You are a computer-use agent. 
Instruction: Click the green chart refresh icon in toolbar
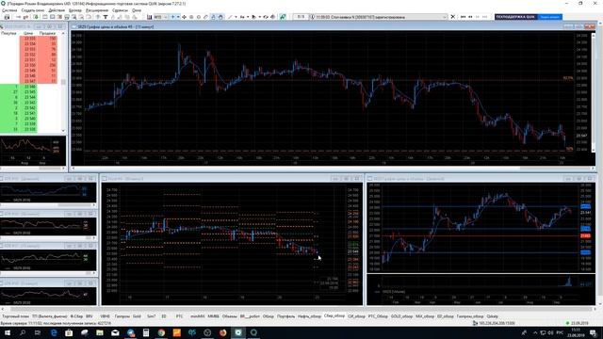pos(283,17)
